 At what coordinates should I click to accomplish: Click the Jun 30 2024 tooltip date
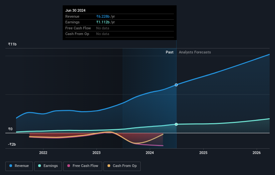coord(75,10)
